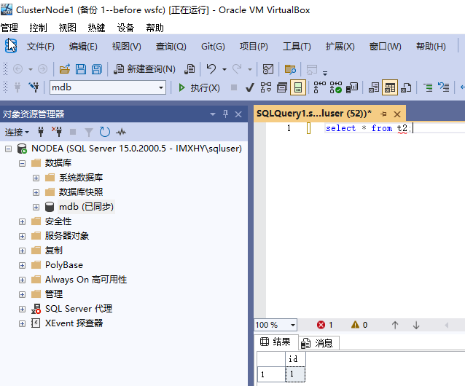465x386 pixels.
Task: Select SQL Server 代理 node
Action: coord(79,309)
